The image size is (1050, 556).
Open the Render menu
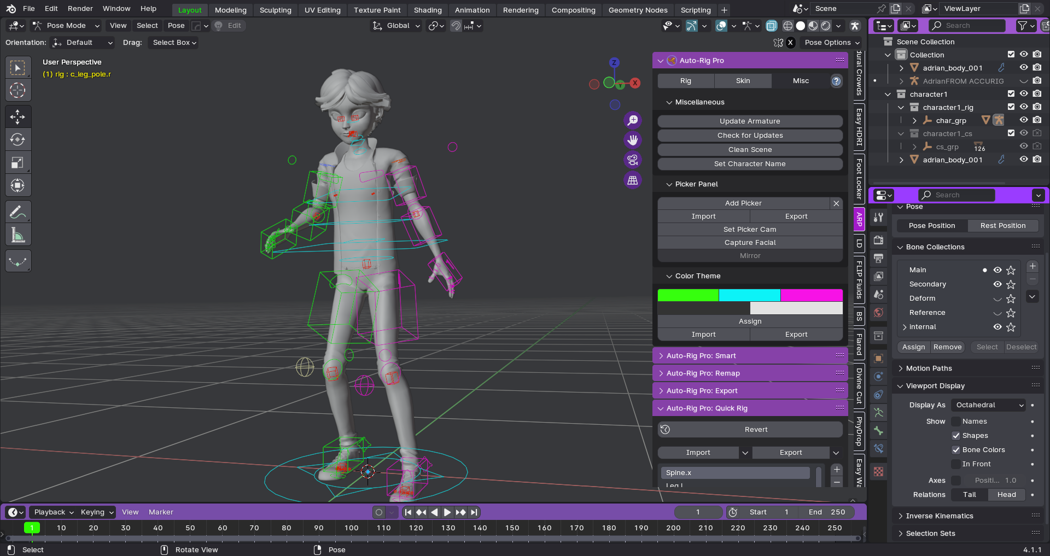(80, 9)
